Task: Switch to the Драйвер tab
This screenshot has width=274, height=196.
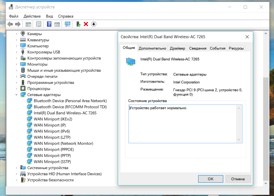Action: click(177, 48)
